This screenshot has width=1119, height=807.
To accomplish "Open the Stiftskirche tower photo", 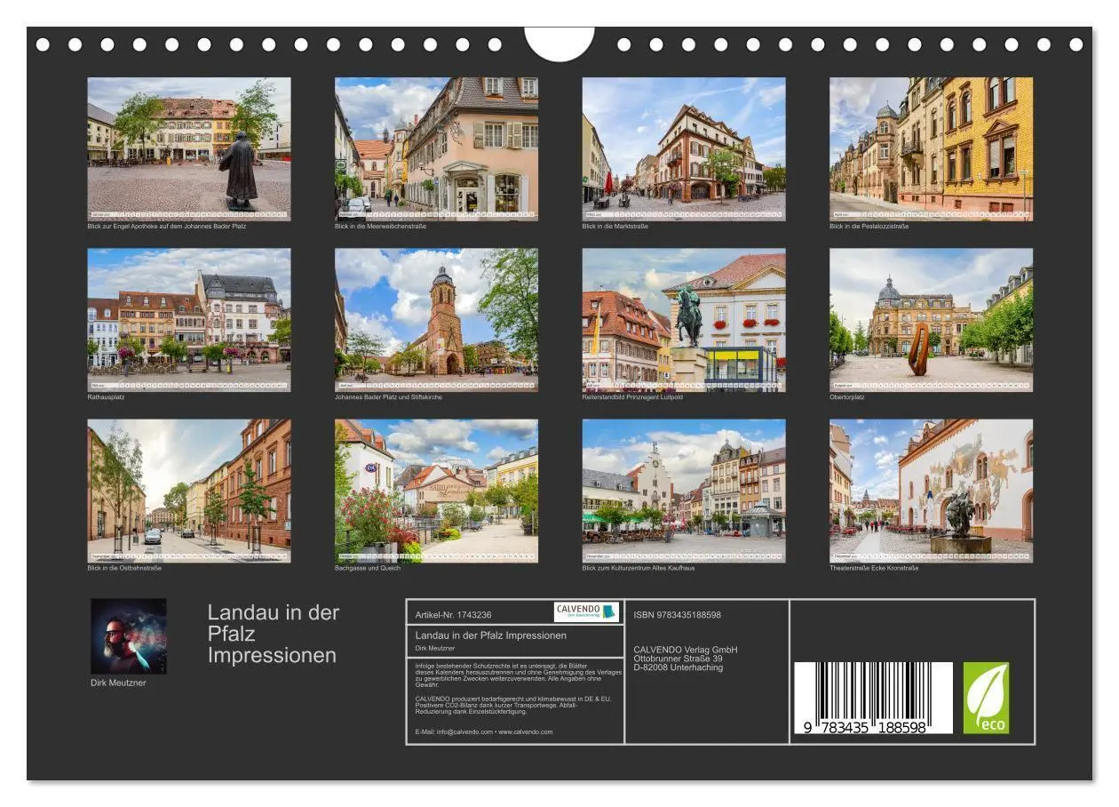I will coord(436,320).
